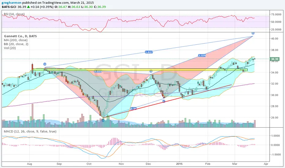
Task: Click the 0.56 ratio label
Action: point(133,109)
